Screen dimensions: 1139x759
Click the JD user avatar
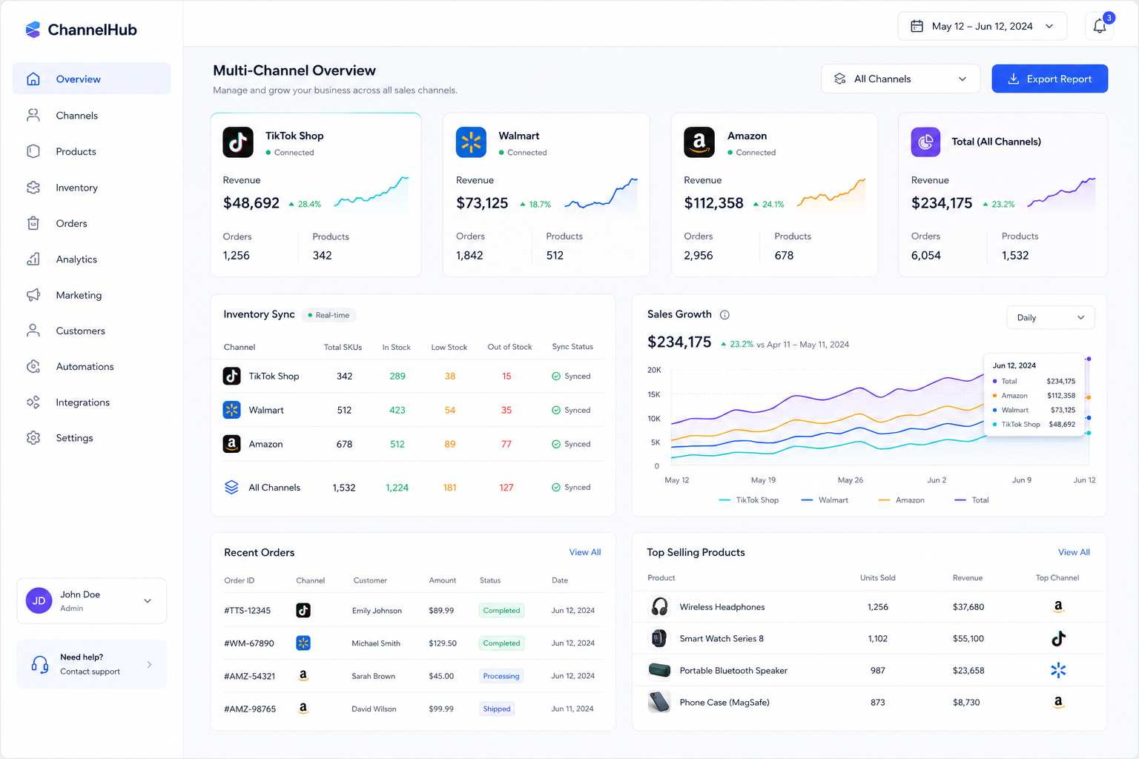click(x=39, y=600)
